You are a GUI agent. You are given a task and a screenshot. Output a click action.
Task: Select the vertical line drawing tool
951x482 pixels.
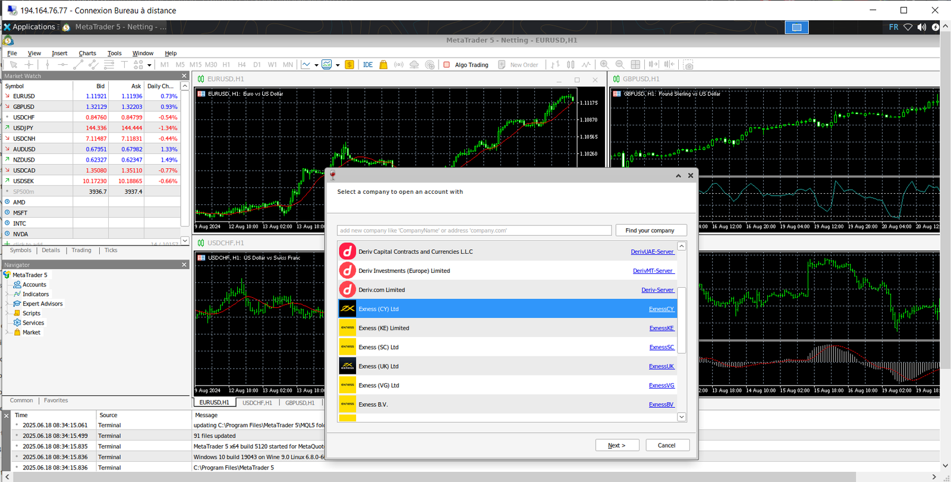pyautogui.click(x=48, y=65)
